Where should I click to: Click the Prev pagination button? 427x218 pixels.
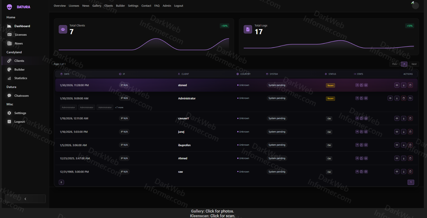click(x=394, y=64)
